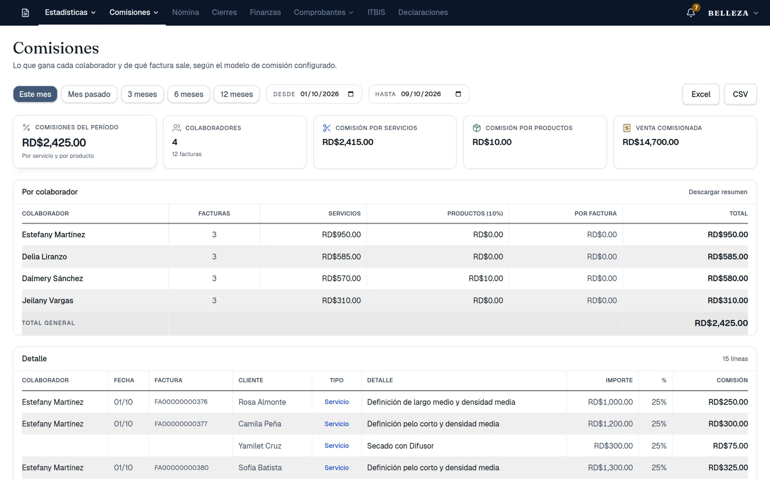Select the 6 meses period filter

pyautogui.click(x=189, y=94)
